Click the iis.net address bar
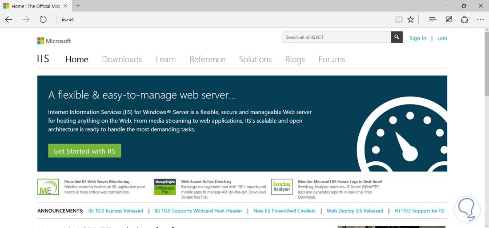489x228 pixels. (224, 20)
